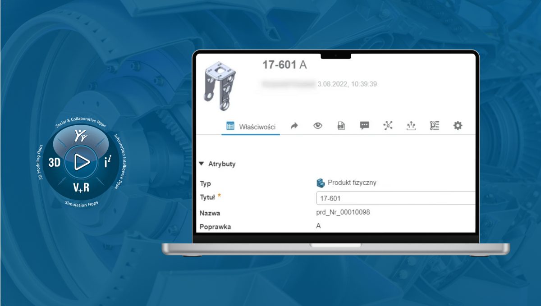This screenshot has height=306, width=541.
Task: Select the i information quadrant of compass
Action: pyautogui.click(x=107, y=163)
